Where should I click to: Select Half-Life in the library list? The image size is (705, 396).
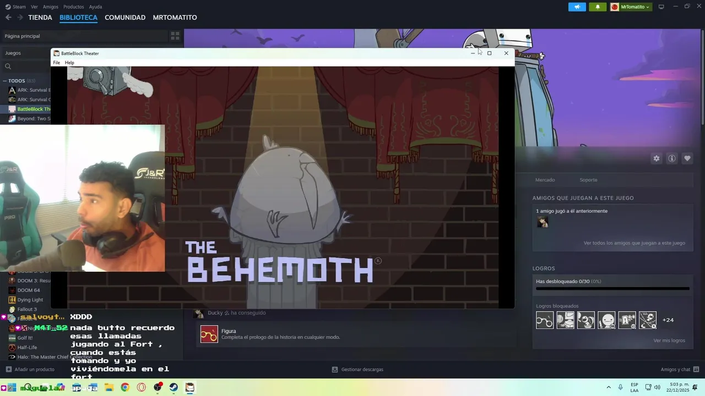point(27,348)
